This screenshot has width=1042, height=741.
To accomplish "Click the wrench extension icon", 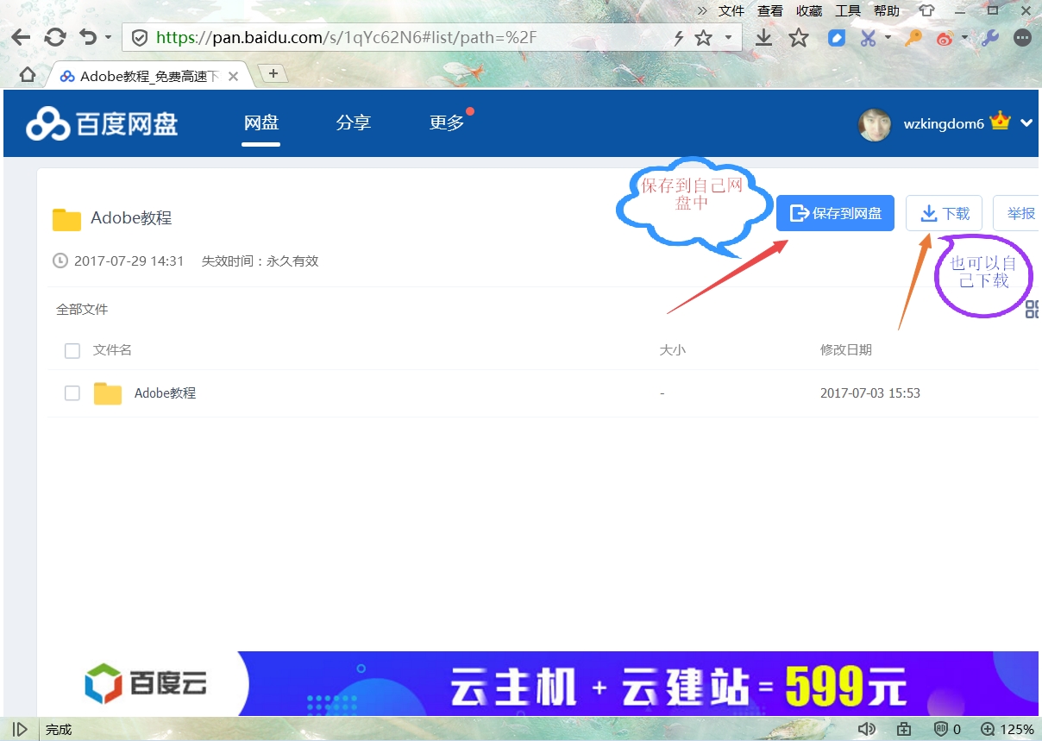I will [x=989, y=38].
